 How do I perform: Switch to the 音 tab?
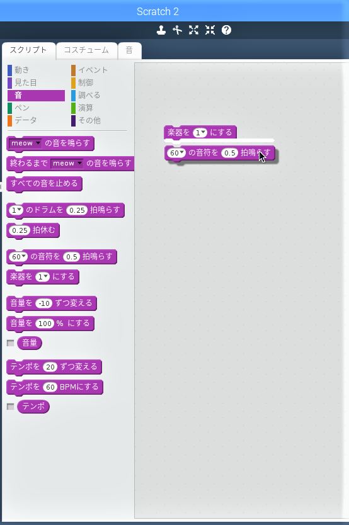coord(129,50)
